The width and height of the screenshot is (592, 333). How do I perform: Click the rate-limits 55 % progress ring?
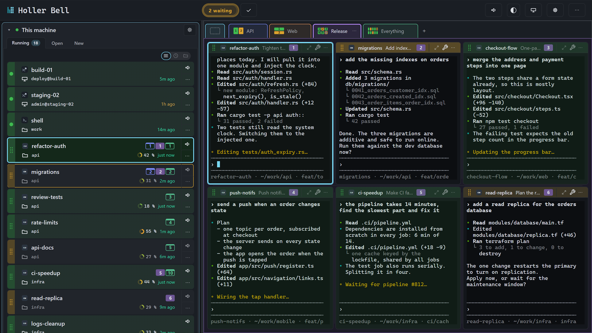point(142,231)
